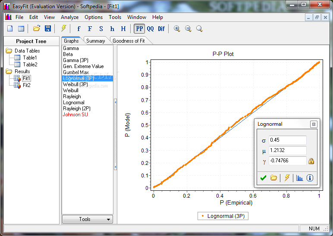Click the zoom in magnifier icon
333x236 pixels.
(x=177, y=28)
